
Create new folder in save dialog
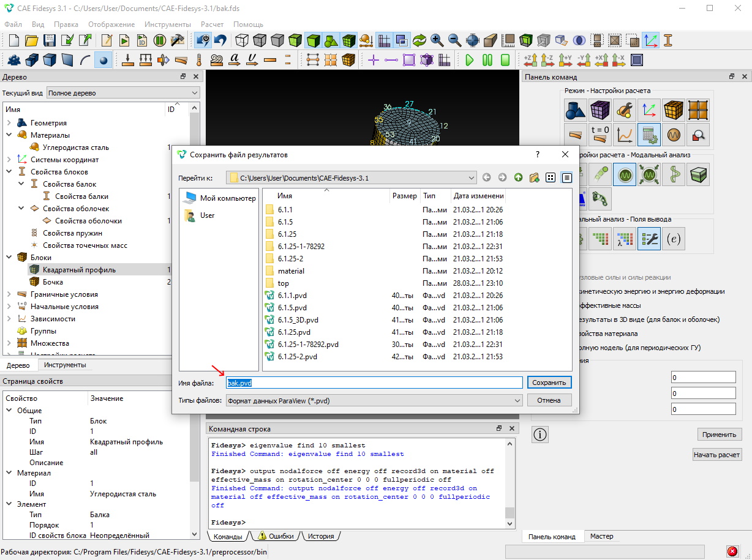pos(534,177)
